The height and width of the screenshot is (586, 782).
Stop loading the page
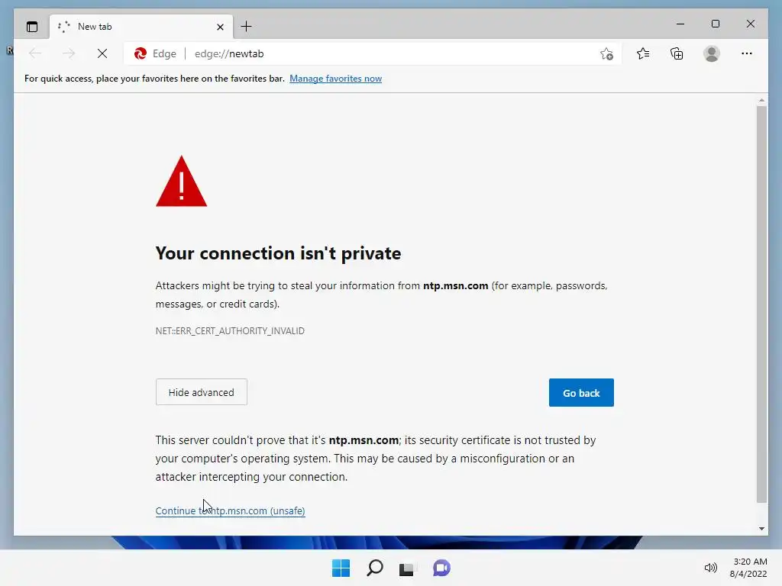point(102,54)
